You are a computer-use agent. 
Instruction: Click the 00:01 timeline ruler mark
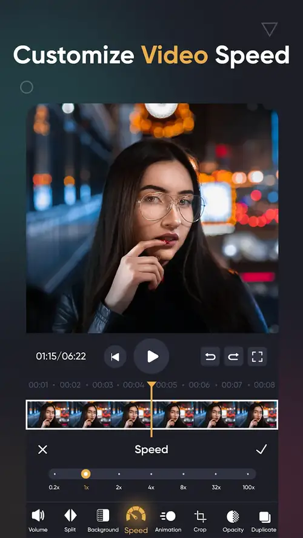tap(38, 385)
